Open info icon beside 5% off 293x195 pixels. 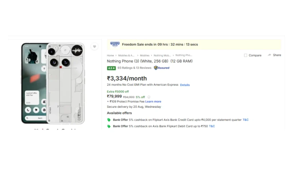(149, 97)
